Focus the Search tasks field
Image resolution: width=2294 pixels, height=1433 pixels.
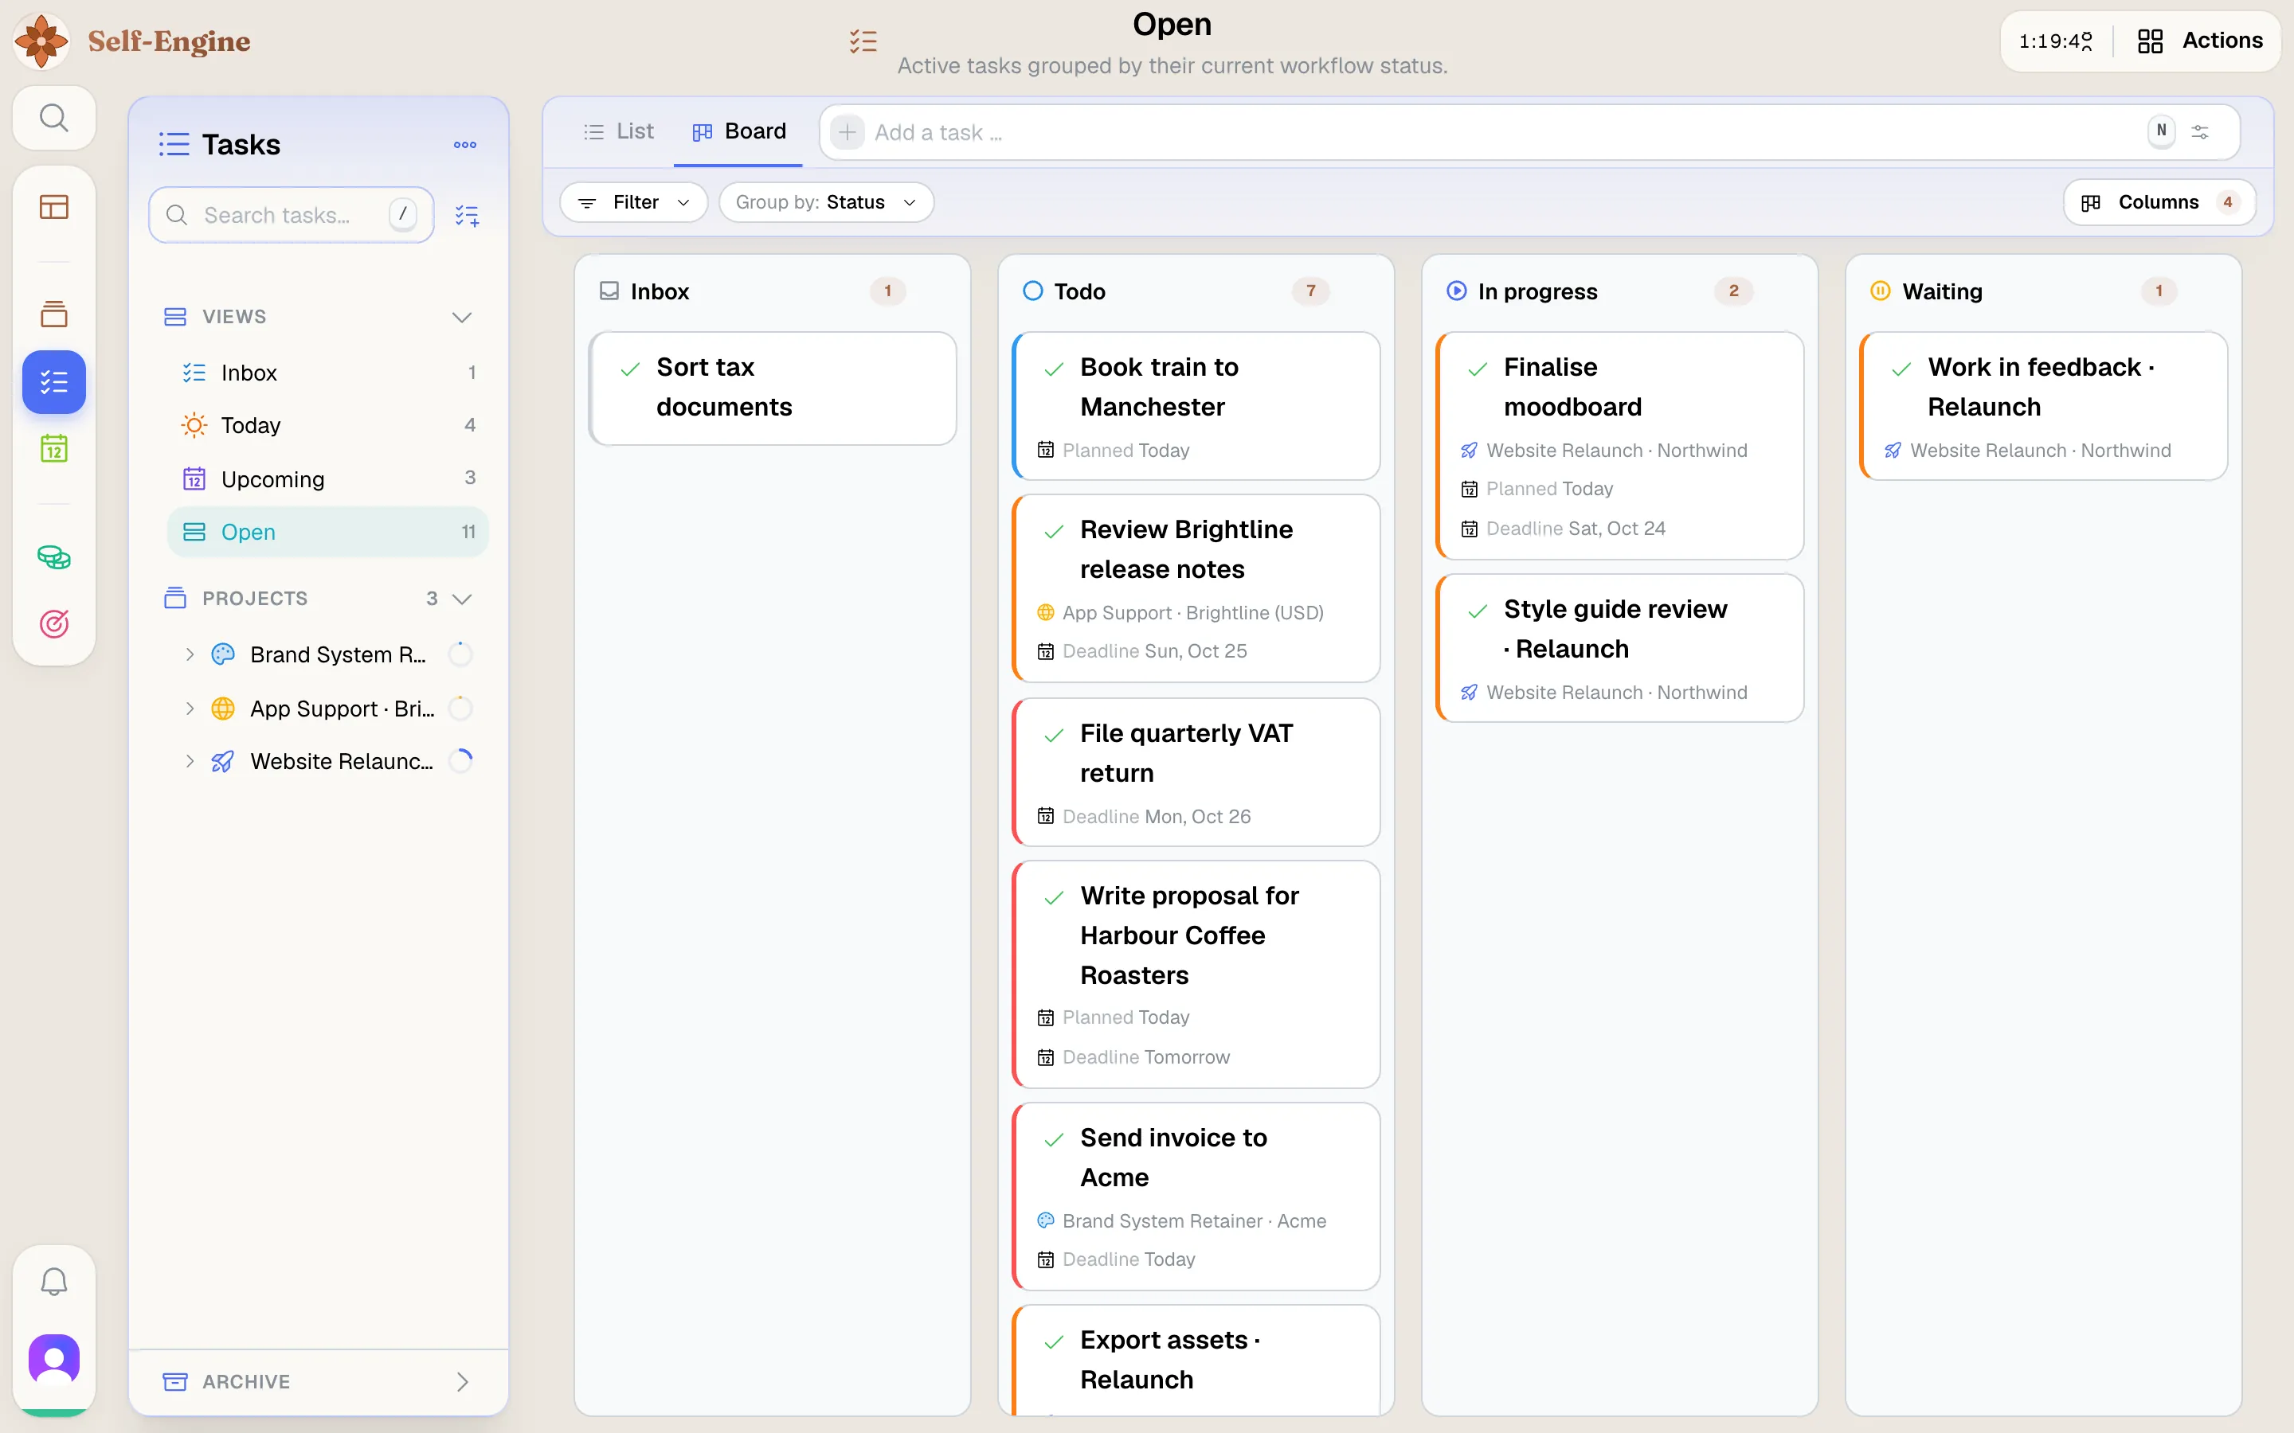click(292, 215)
